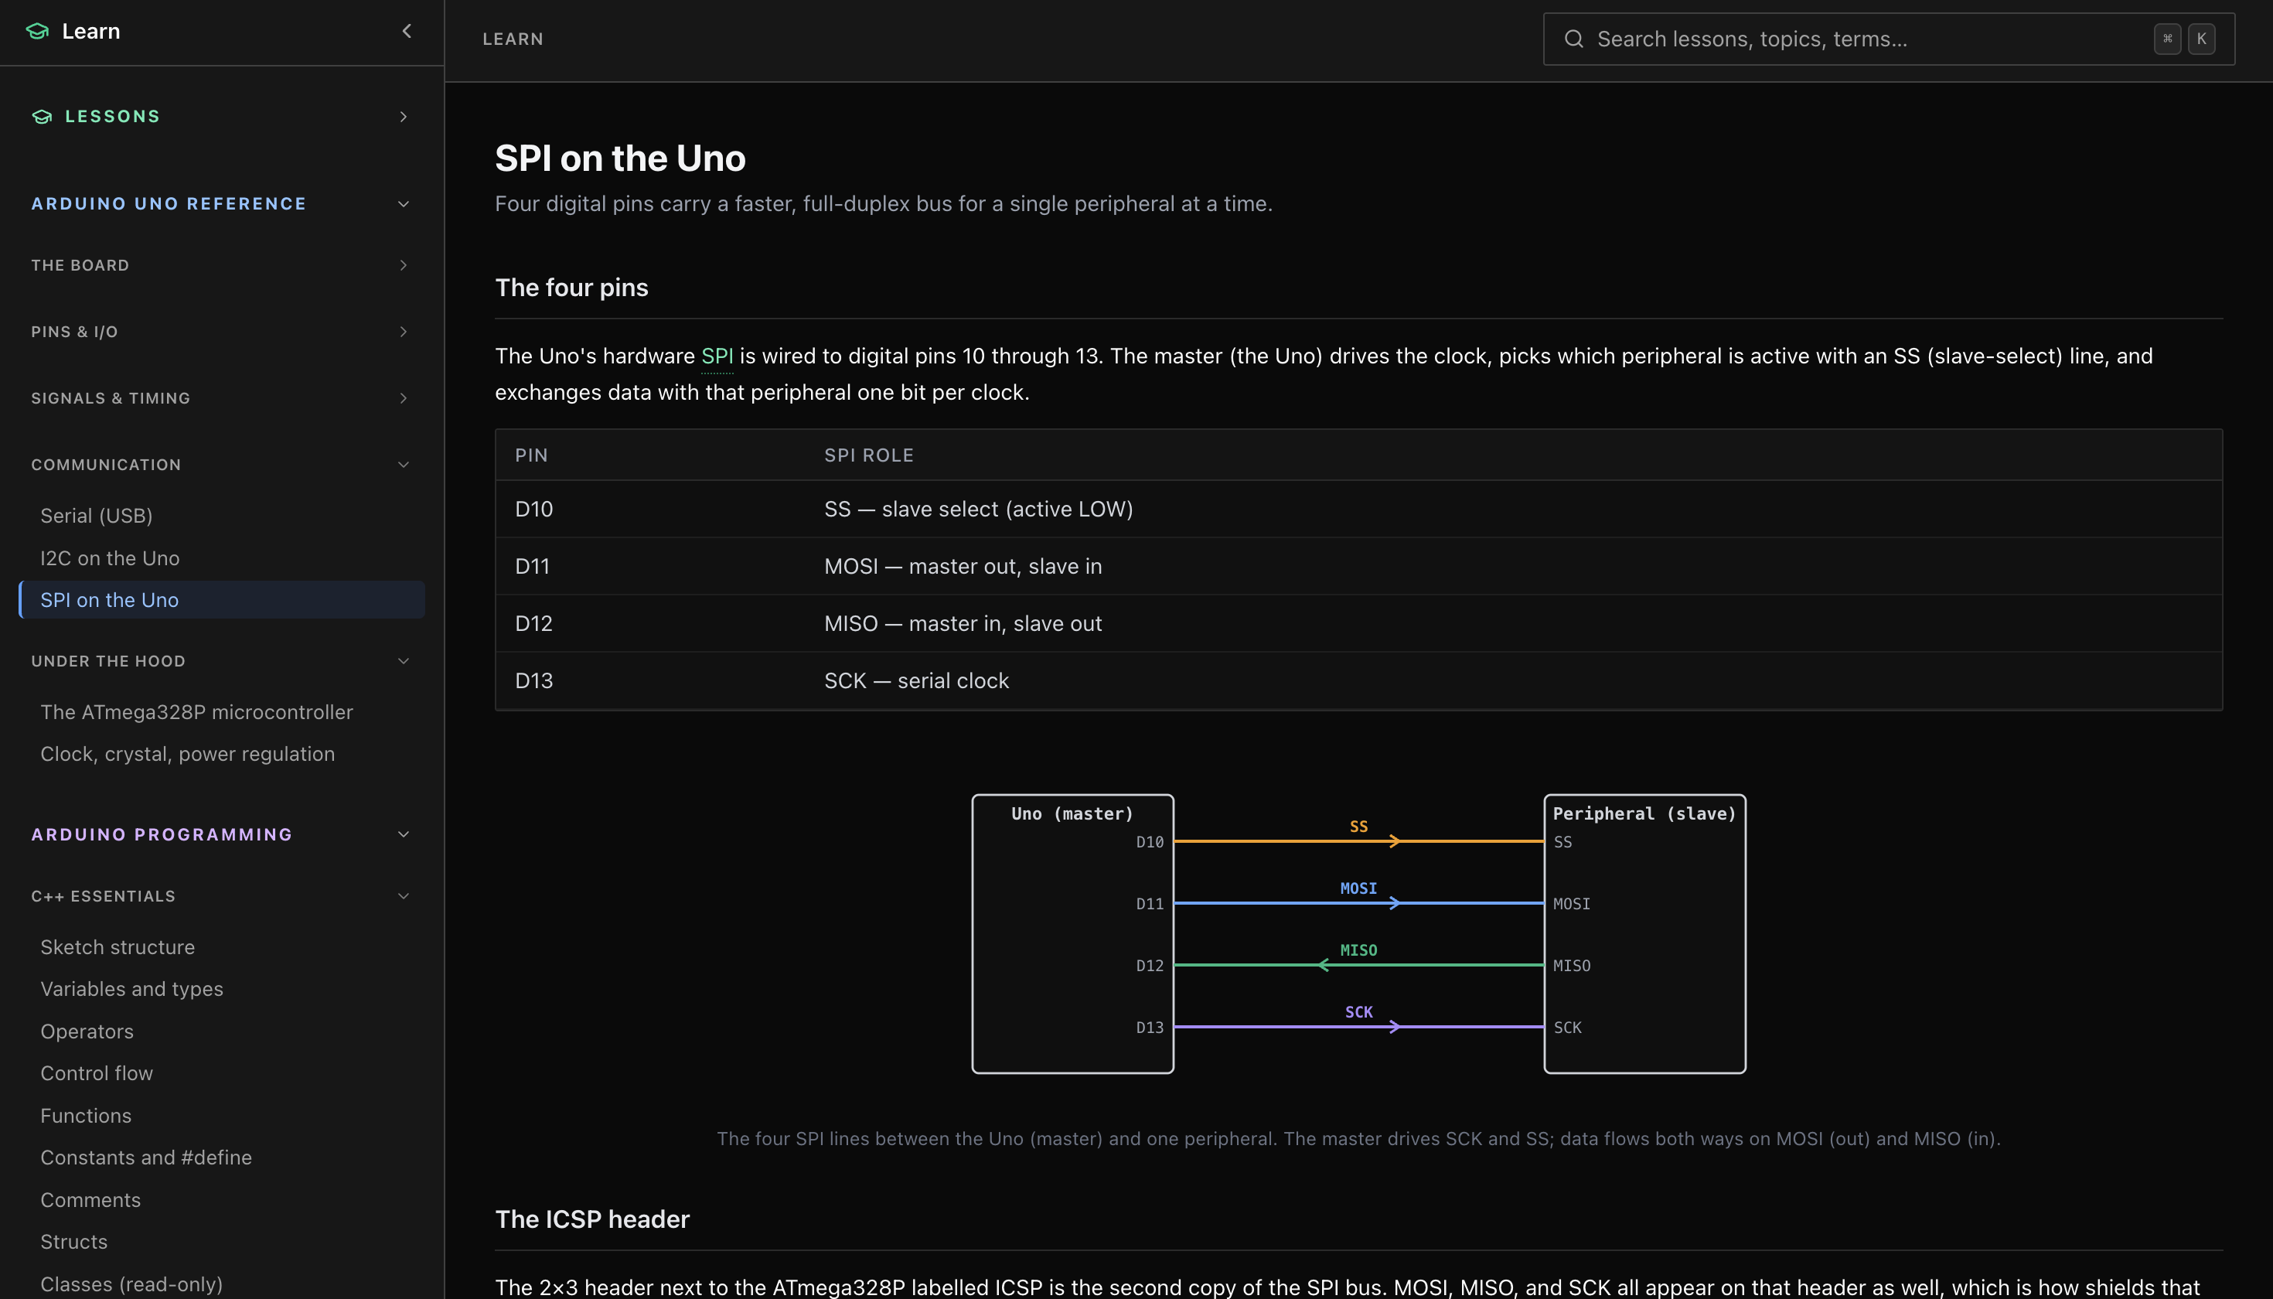
Task: Collapse the Arduino Programming section
Action: pos(404,834)
